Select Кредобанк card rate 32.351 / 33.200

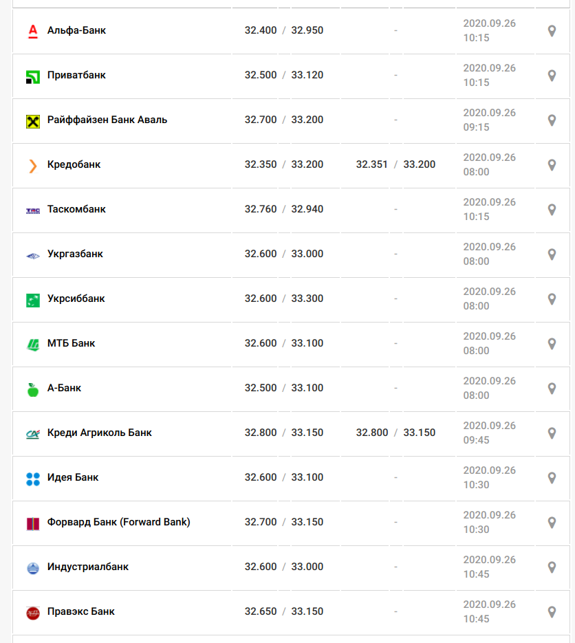pyautogui.click(x=395, y=164)
